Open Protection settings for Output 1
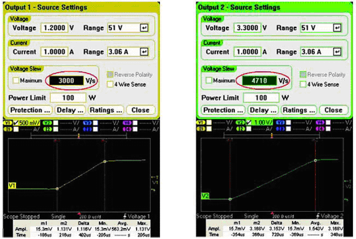Viewport: 356px width, 239px height. (30, 110)
